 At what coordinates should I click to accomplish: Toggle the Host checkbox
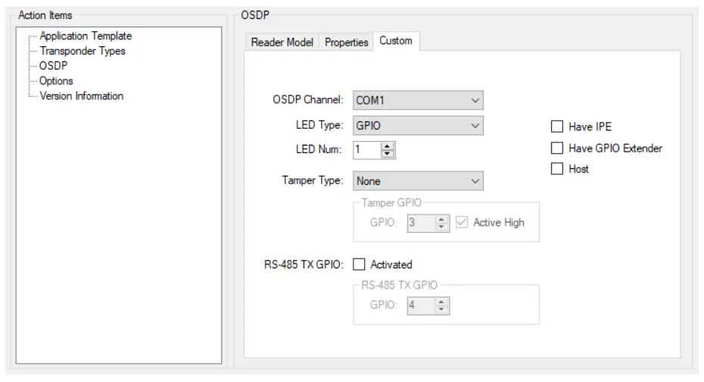pyautogui.click(x=558, y=169)
